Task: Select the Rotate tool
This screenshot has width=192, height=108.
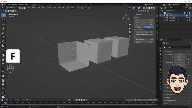Action: point(3,28)
